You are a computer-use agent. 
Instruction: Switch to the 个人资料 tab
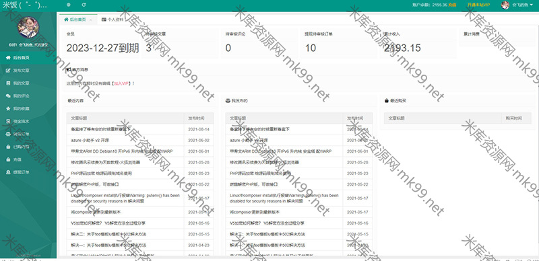point(113,20)
